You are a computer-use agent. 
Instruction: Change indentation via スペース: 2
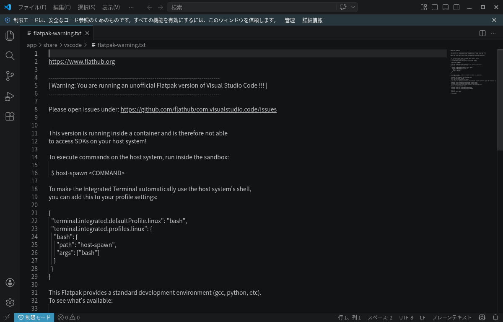(x=380, y=317)
